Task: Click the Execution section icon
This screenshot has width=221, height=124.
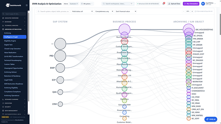Action: (3, 103)
